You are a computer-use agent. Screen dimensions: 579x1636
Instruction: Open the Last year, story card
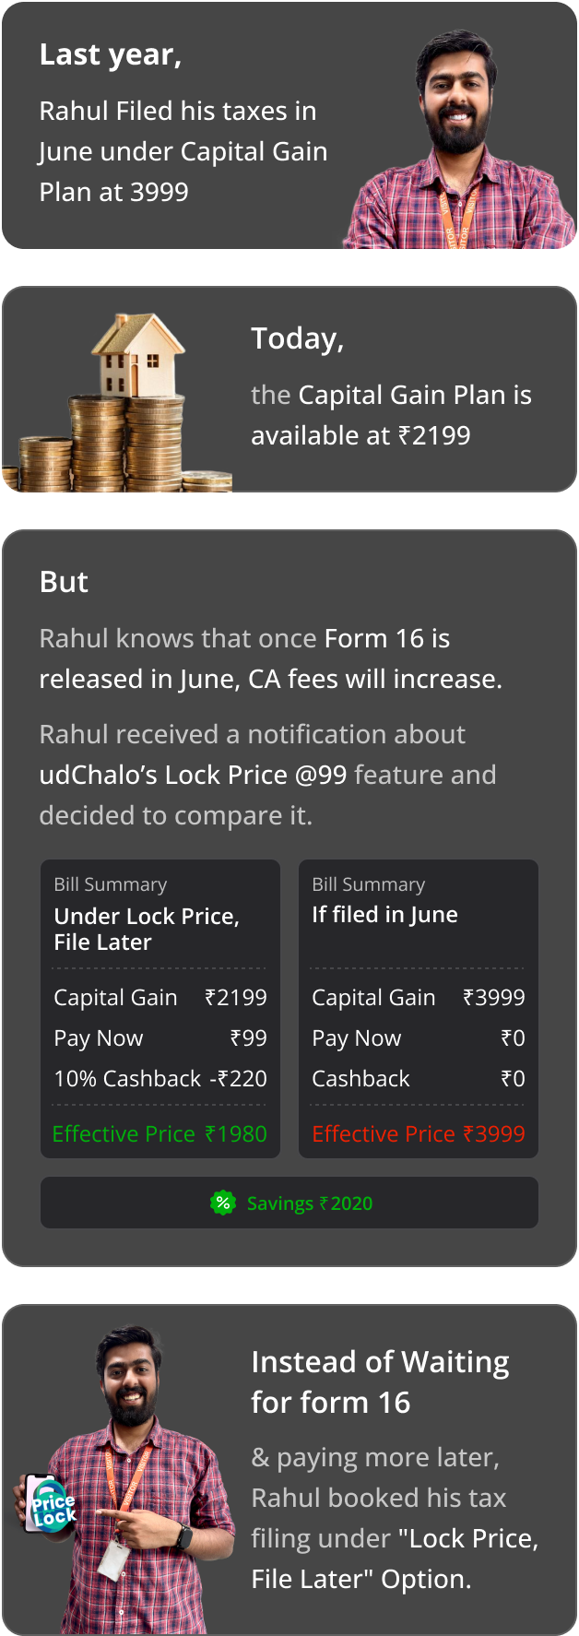pyautogui.click(x=289, y=125)
